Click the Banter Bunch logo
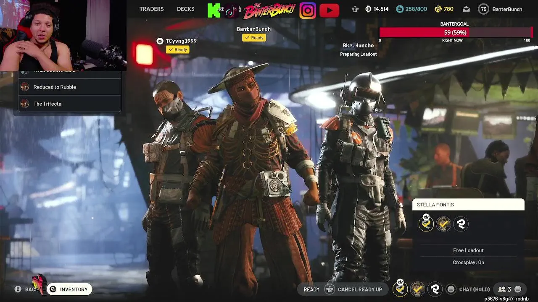This screenshot has width=538, height=302. click(x=269, y=10)
